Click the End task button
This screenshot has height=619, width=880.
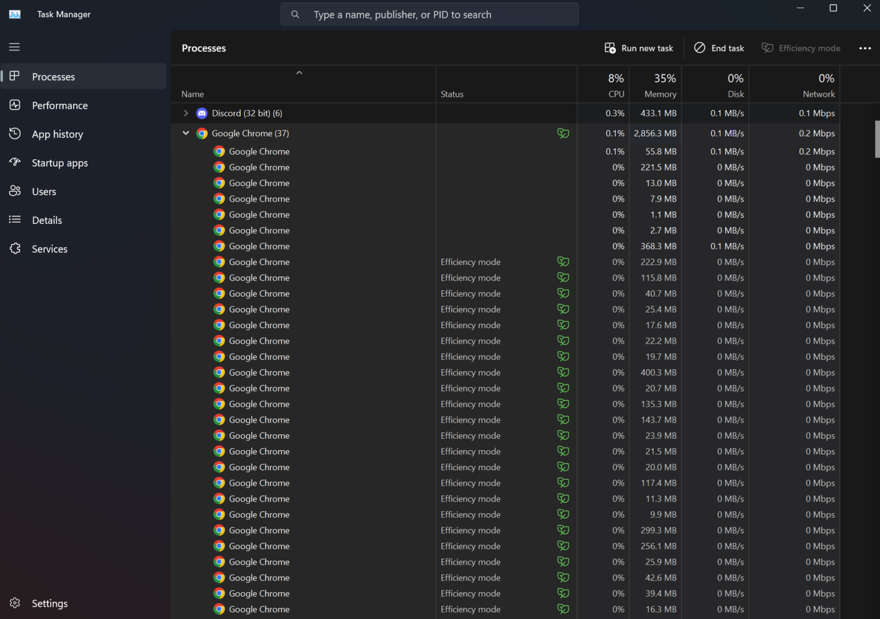click(719, 48)
